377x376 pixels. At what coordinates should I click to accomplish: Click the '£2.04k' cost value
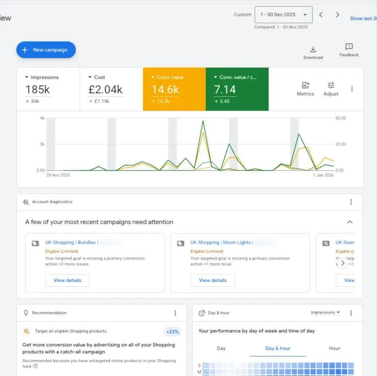(x=105, y=90)
